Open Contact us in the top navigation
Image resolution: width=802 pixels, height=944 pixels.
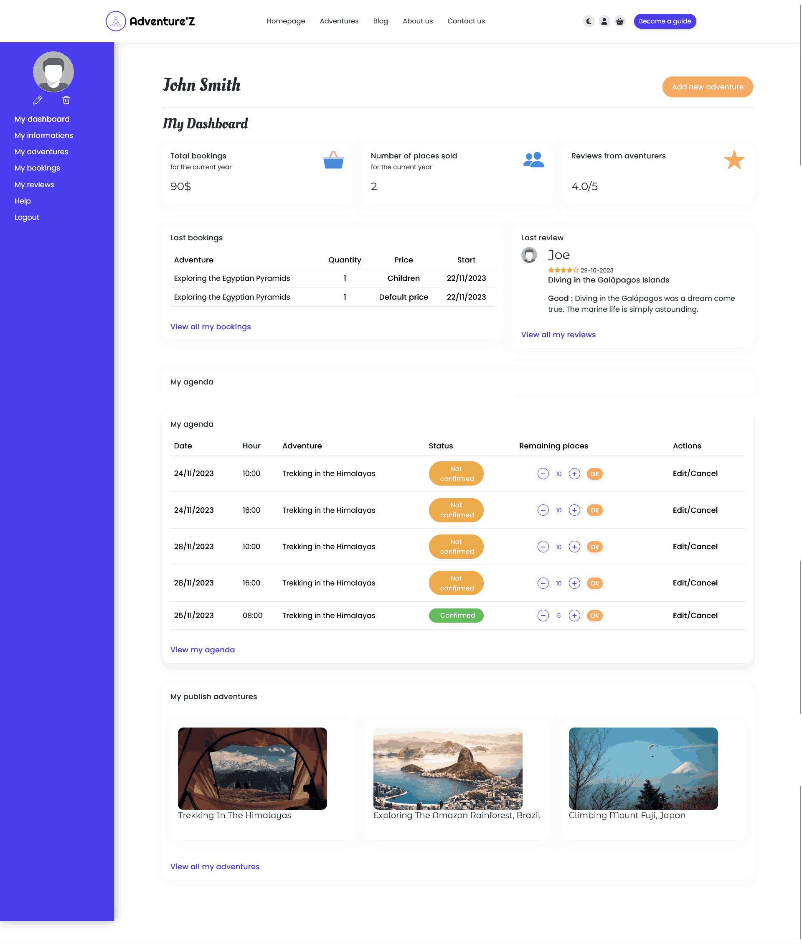(466, 21)
